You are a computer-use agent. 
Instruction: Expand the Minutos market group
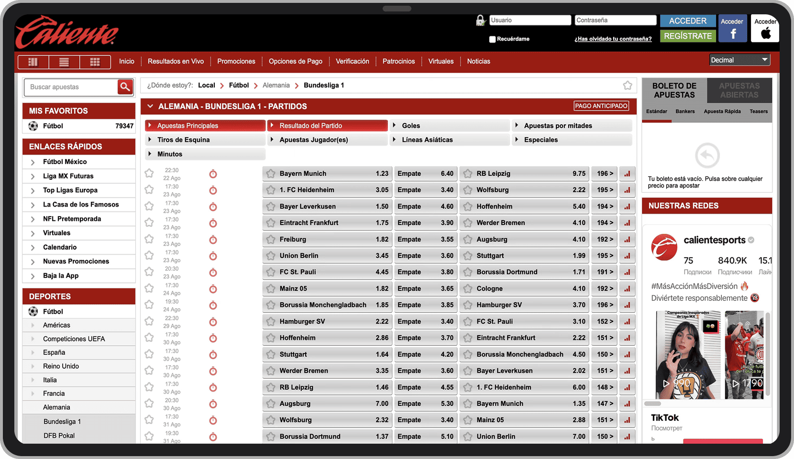click(x=205, y=154)
